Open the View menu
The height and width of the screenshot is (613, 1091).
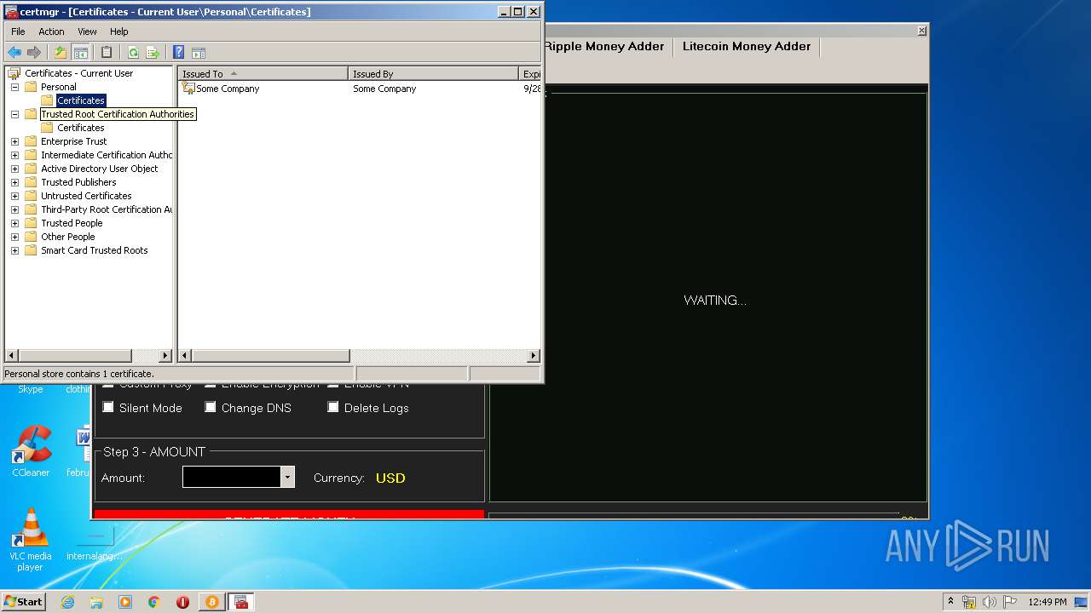[x=87, y=32]
